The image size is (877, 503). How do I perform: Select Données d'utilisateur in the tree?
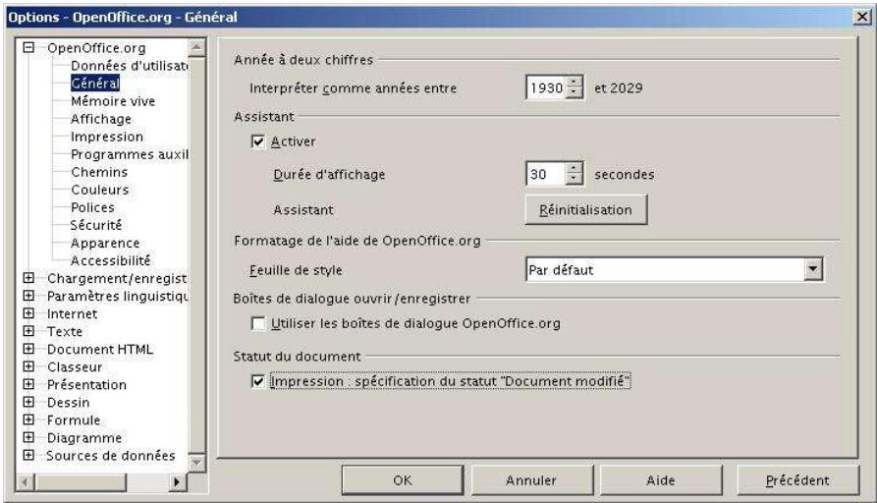[x=129, y=66]
